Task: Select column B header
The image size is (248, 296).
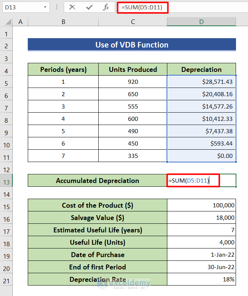Action: [x=63, y=22]
